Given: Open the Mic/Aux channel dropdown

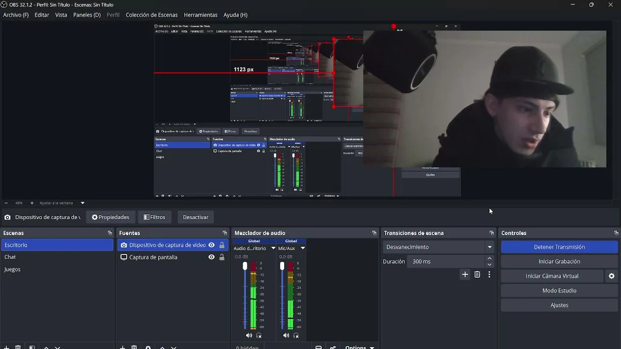Looking at the screenshot, I should [x=303, y=248].
